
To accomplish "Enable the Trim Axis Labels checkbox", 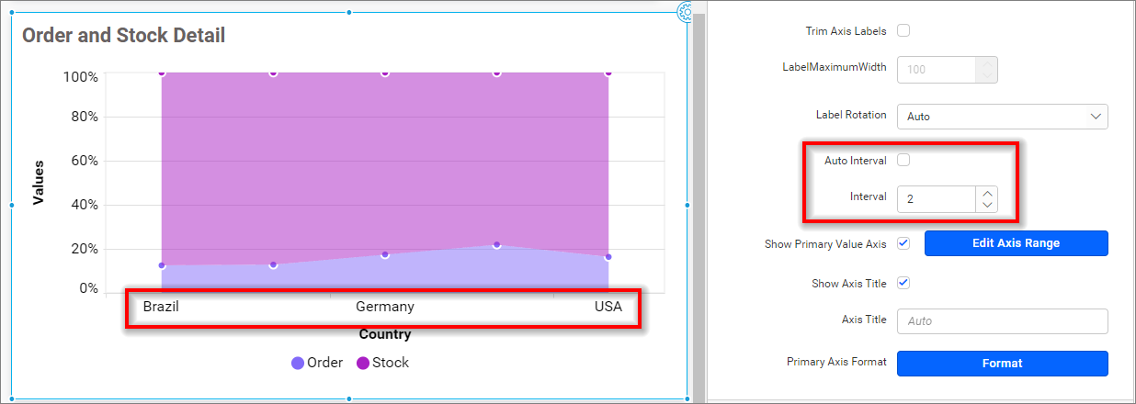I will (x=903, y=30).
